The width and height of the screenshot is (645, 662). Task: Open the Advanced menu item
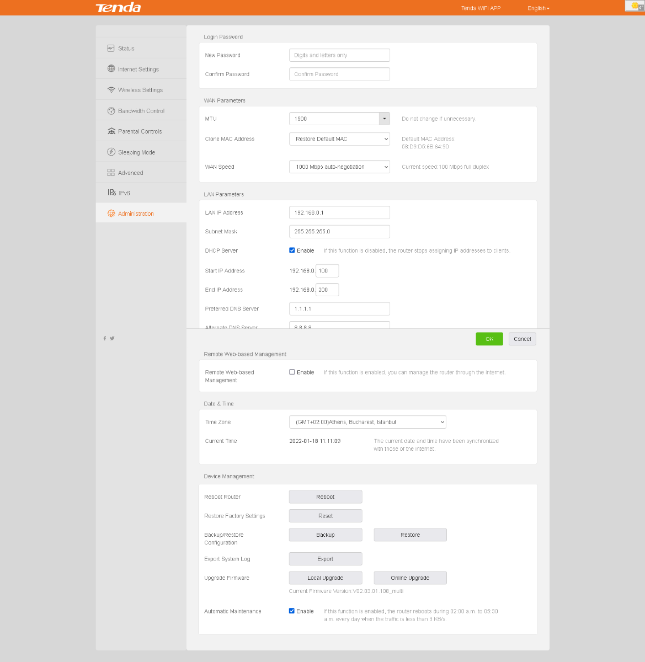141,172
